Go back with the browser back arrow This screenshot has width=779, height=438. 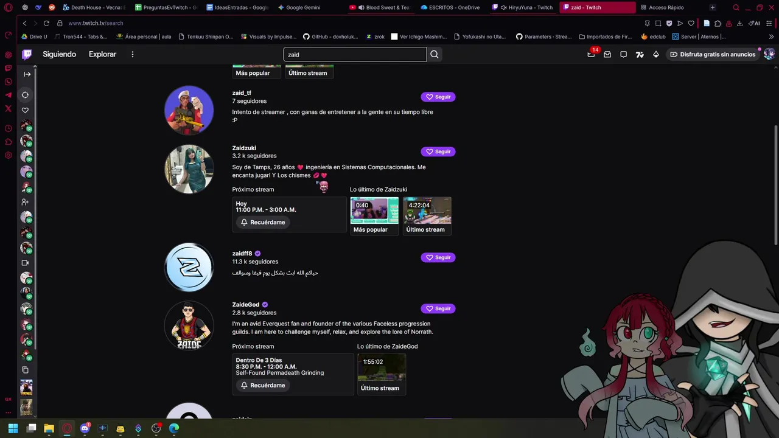coord(24,23)
